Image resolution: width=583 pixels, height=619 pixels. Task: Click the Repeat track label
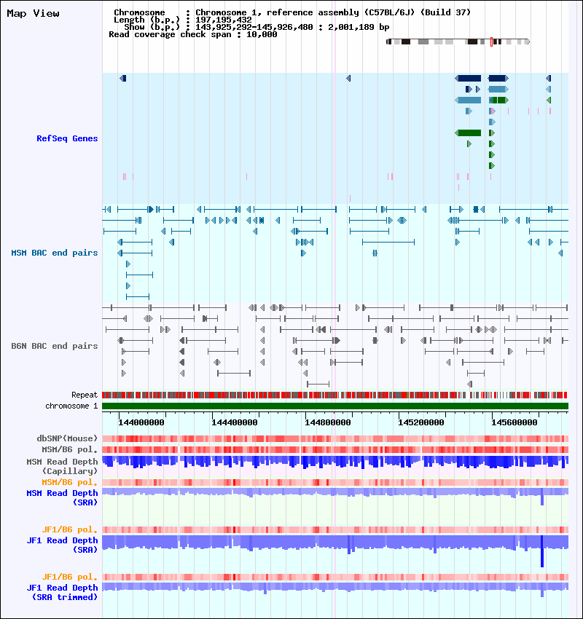point(84,395)
